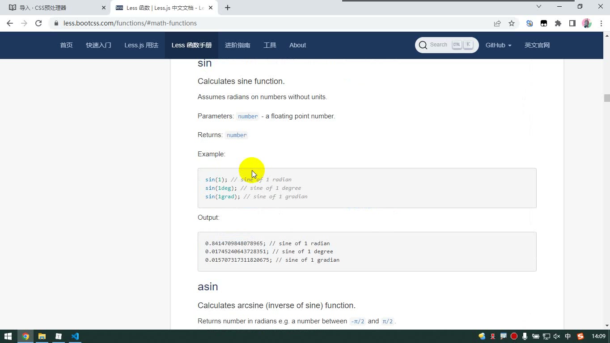Click the sin(1deg) example code line
The image size is (610, 343).
tap(253, 188)
